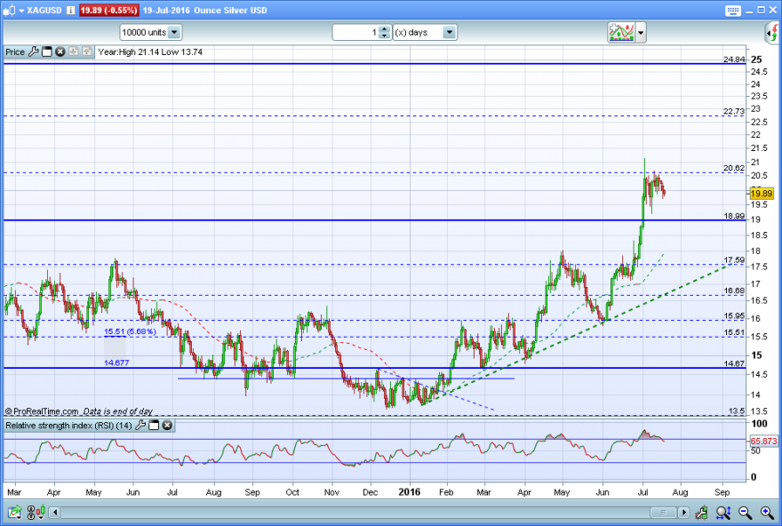Click the 15.51 (5.68%) measurement annotation
This screenshot has width=782, height=526.
[x=130, y=331]
